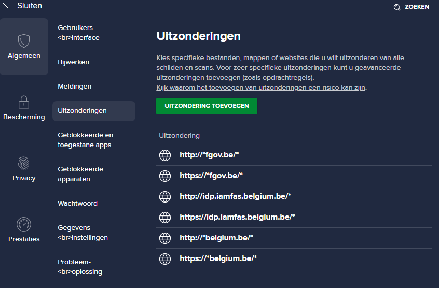Open the Algemeen shield section

(24, 47)
